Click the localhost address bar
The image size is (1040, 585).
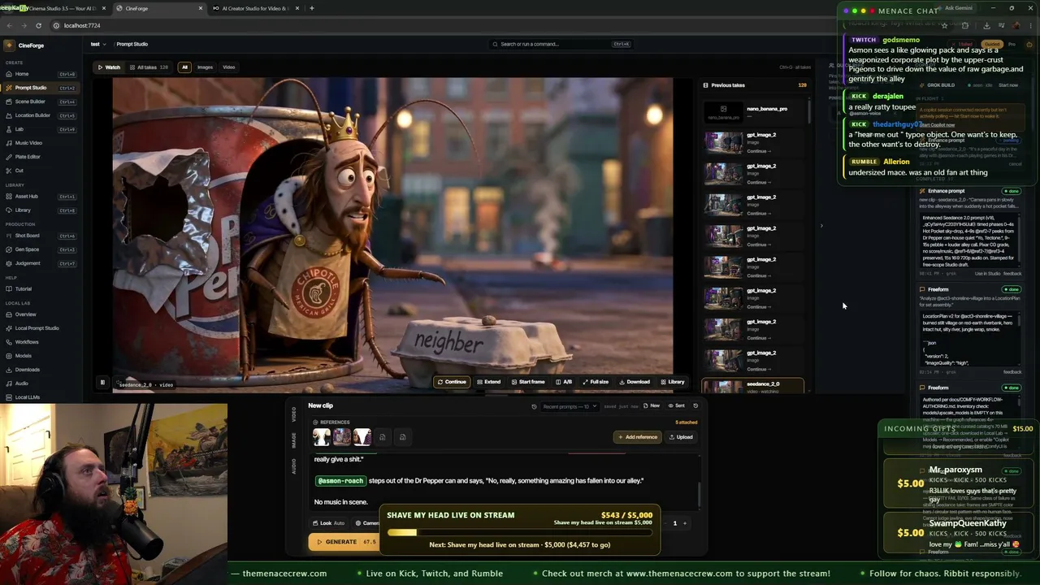[x=81, y=25]
